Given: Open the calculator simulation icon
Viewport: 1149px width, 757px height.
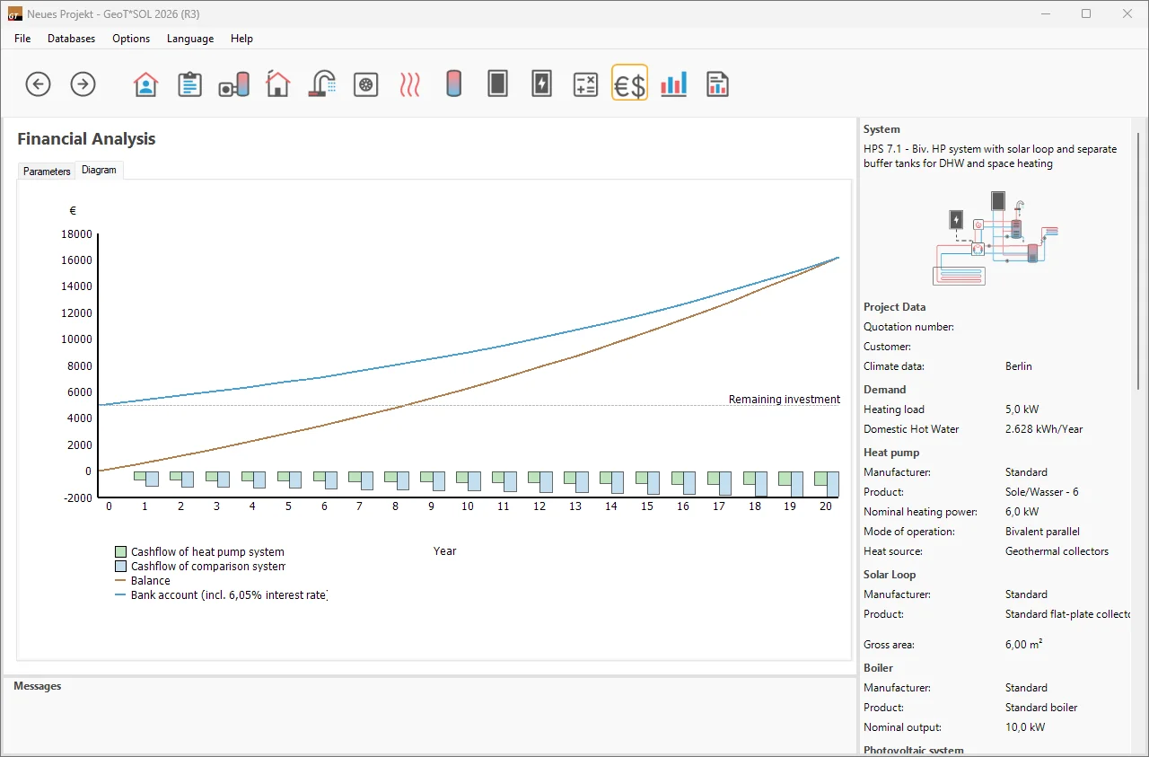Looking at the screenshot, I should pos(585,84).
